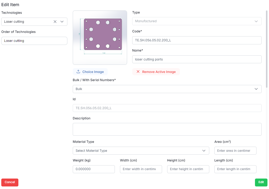Click into the Code input field
Image resolution: width=269 pixels, height=189 pixels.
197,40
